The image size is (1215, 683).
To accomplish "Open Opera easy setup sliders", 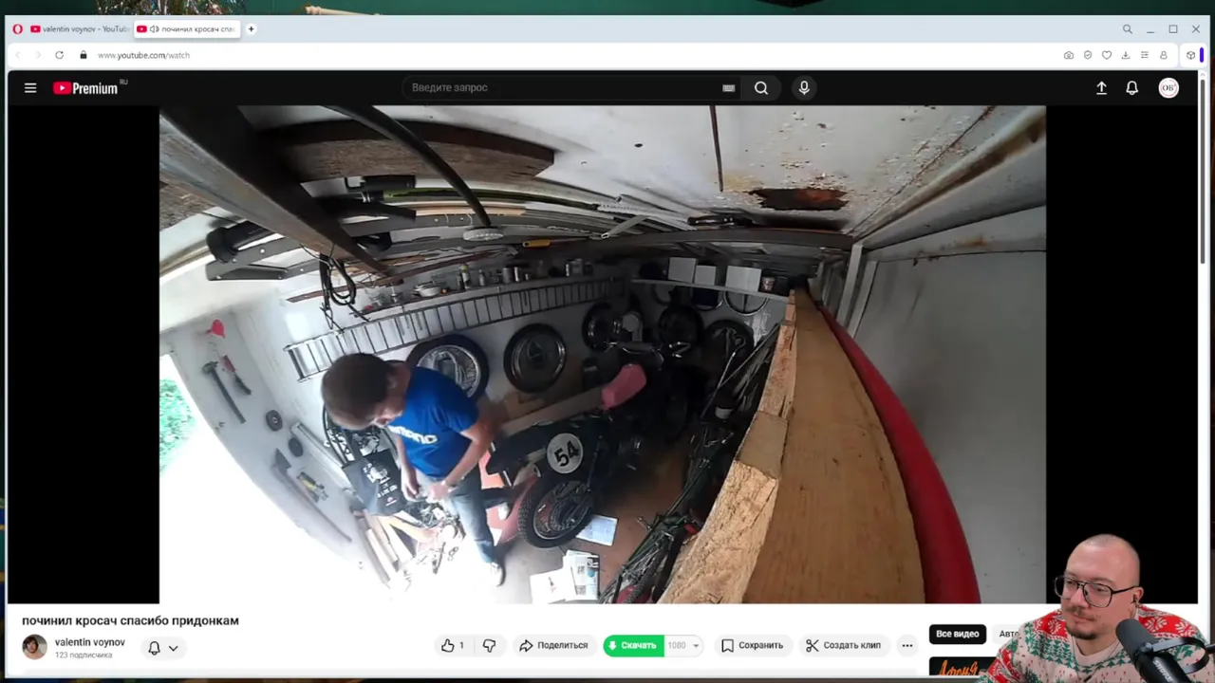I will 1145,55.
